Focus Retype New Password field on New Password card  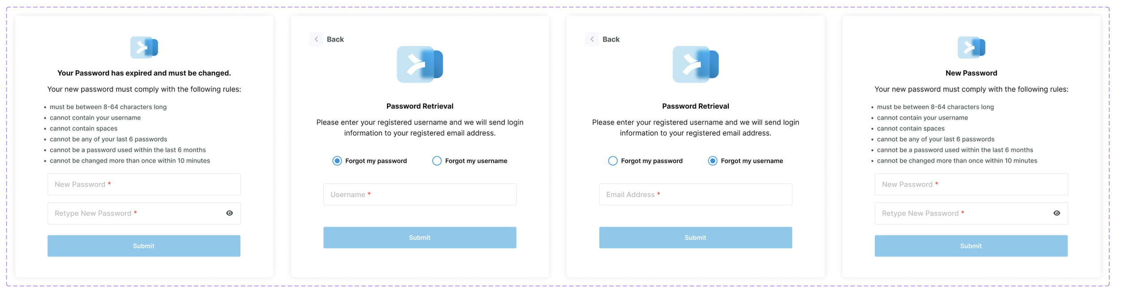pos(971,213)
